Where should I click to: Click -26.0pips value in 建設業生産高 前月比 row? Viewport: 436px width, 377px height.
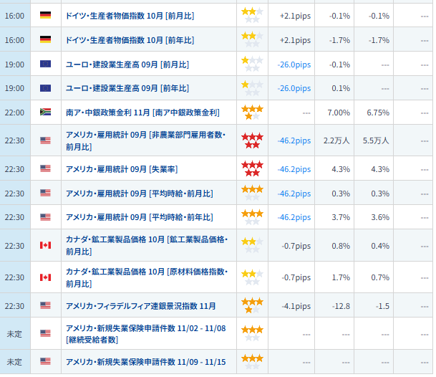tap(294, 64)
